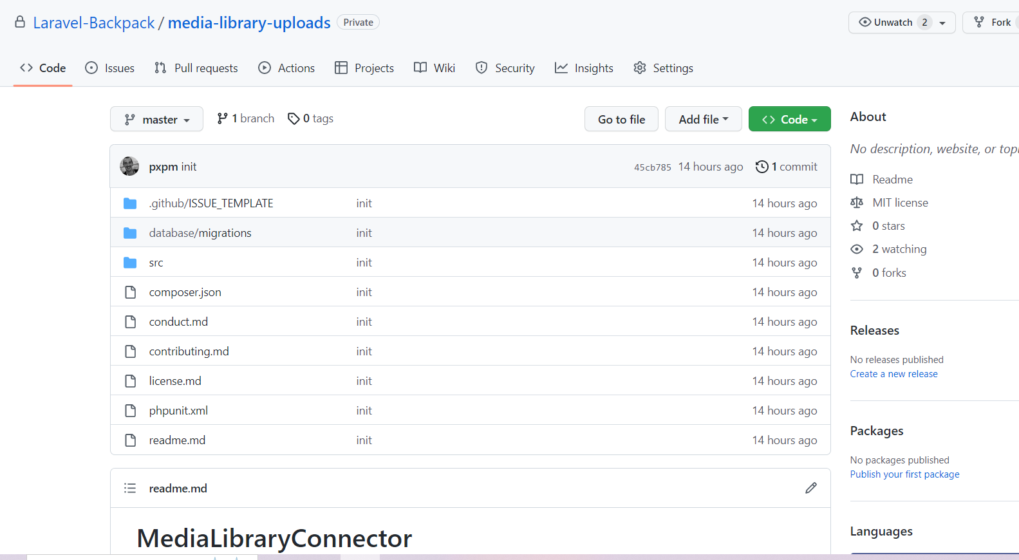
Task: Switch to the Actions tab
Action: pos(286,68)
